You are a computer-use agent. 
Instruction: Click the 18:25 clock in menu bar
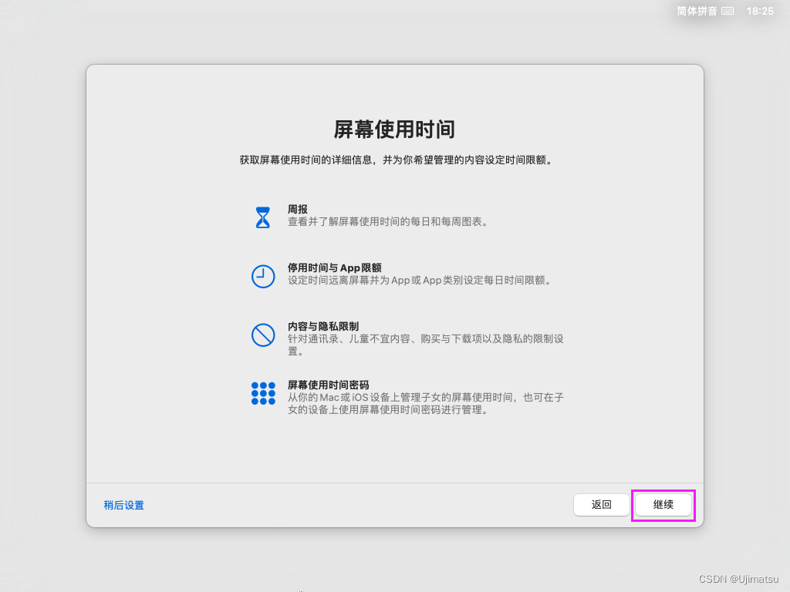coord(760,11)
